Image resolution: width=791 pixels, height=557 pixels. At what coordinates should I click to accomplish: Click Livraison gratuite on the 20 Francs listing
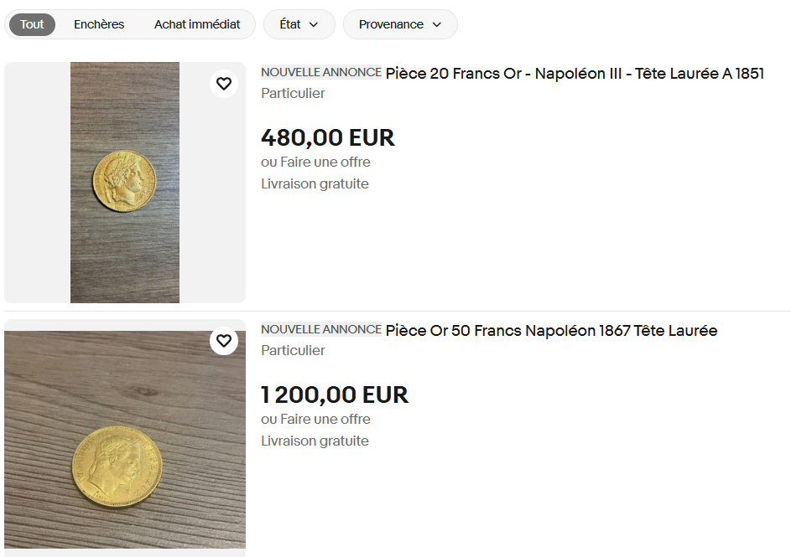tap(315, 183)
